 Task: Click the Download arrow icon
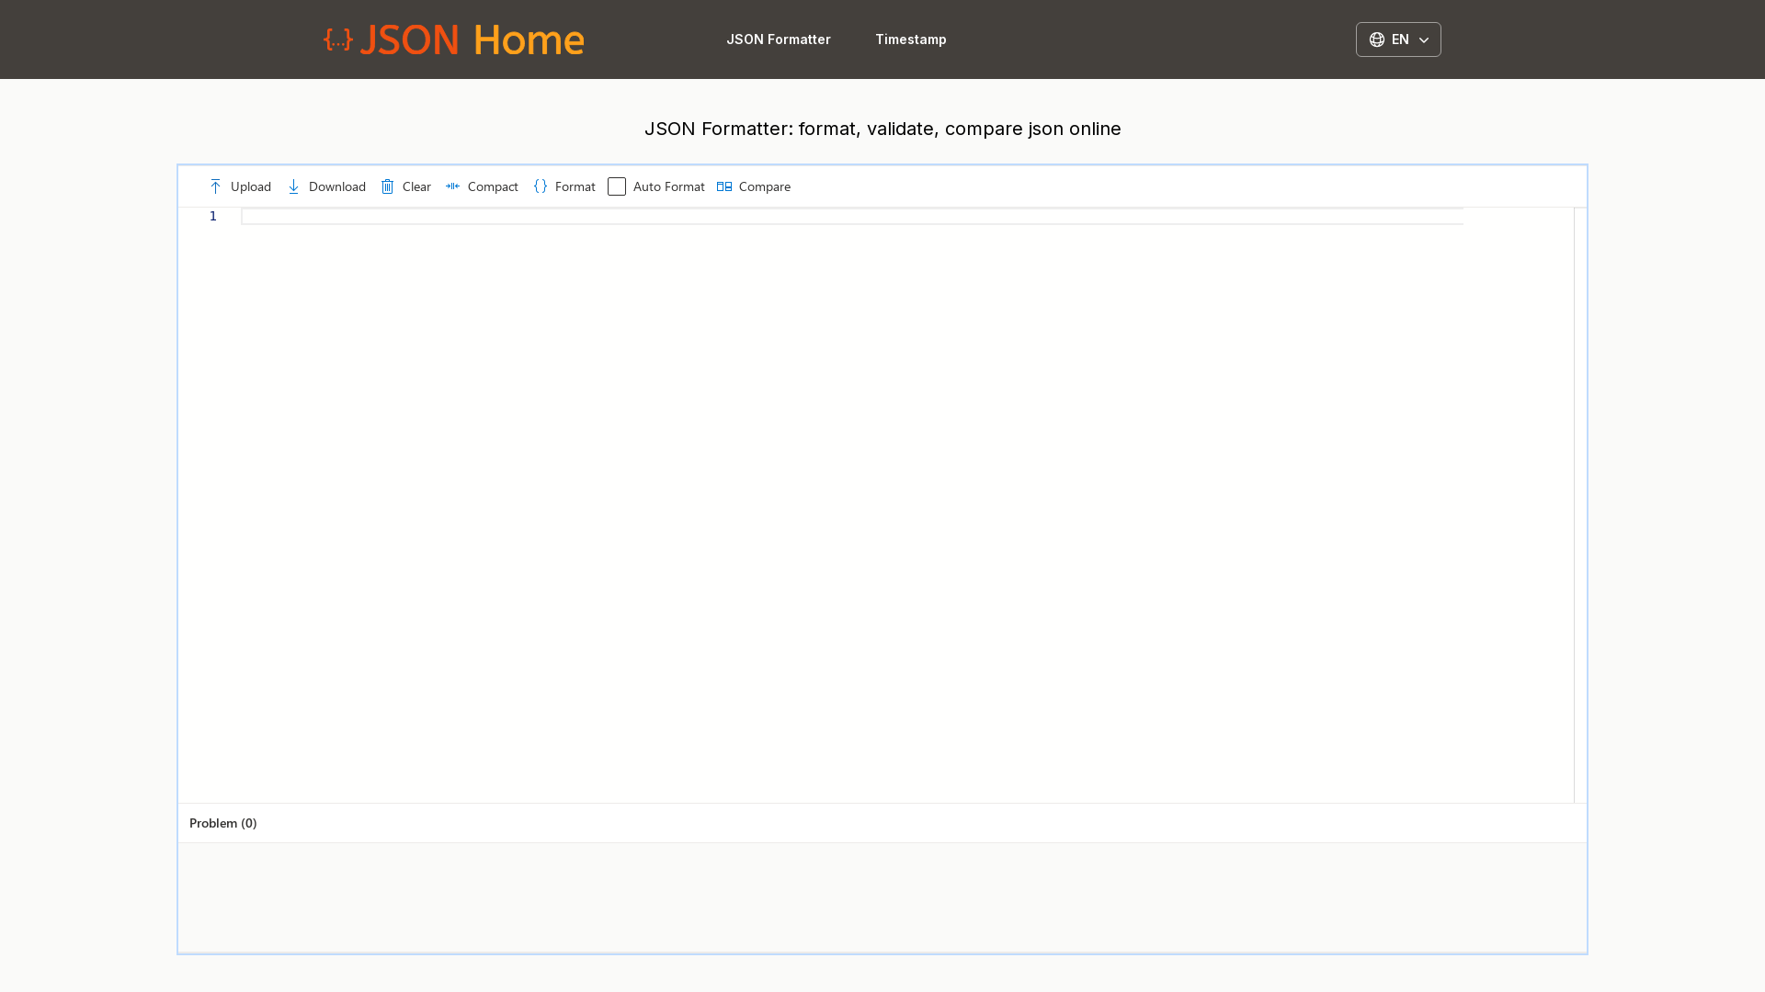[x=293, y=186]
